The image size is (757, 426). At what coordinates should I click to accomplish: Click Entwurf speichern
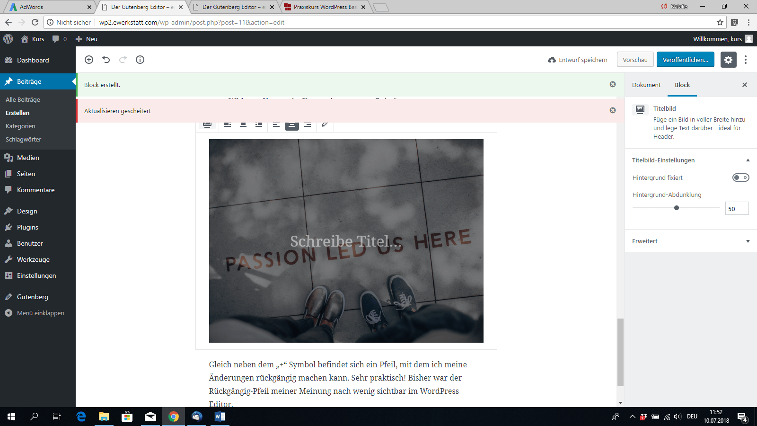tap(578, 60)
